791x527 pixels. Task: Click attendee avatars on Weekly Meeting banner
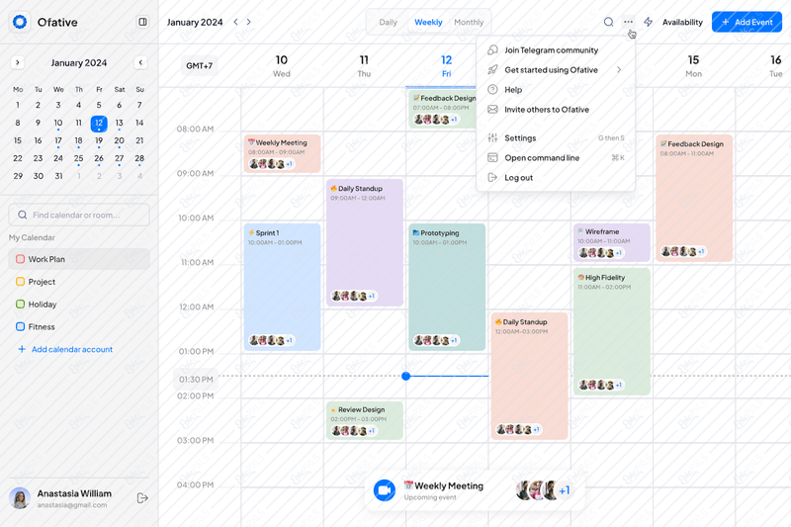tap(544, 490)
